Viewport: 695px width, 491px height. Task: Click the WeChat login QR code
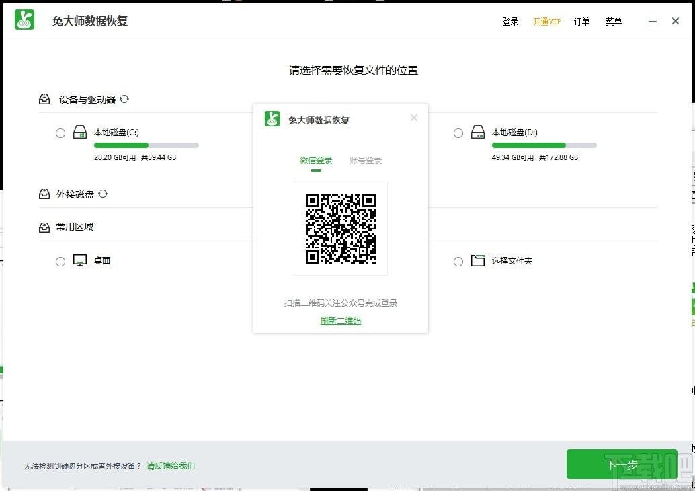coord(341,229)
